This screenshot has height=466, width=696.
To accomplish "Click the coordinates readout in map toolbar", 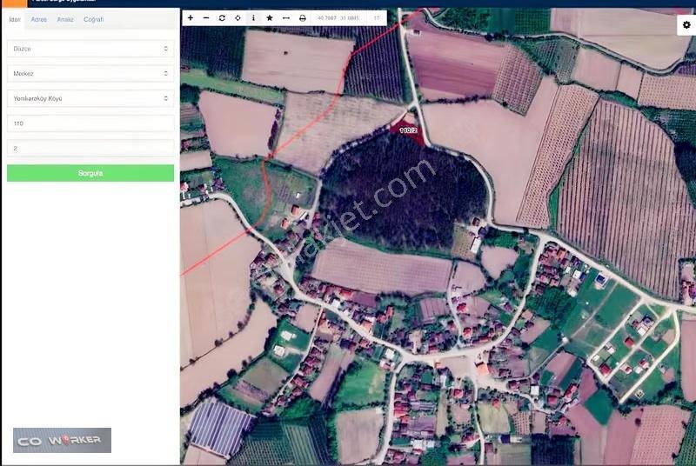I will pos(338,18).
